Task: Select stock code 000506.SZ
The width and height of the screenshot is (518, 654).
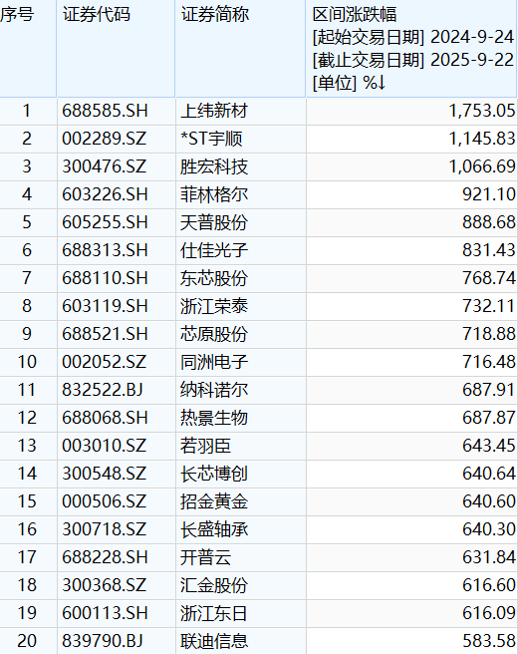Action: pyautogui.click(x=105, y=501)
